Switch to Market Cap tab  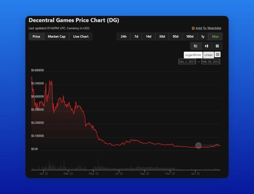(57, 37)
